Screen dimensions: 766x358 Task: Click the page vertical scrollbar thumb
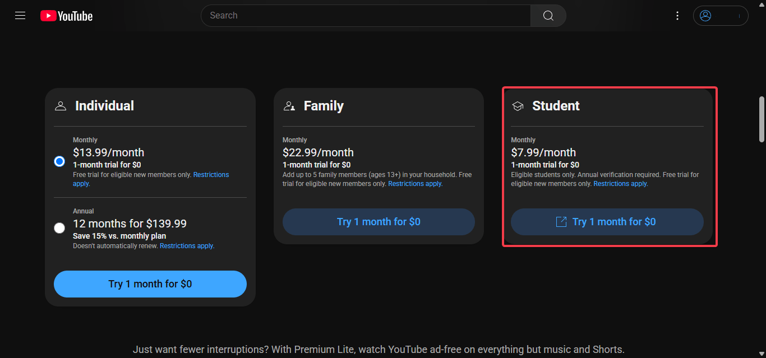pyautogui.click(x=762, y=119)
